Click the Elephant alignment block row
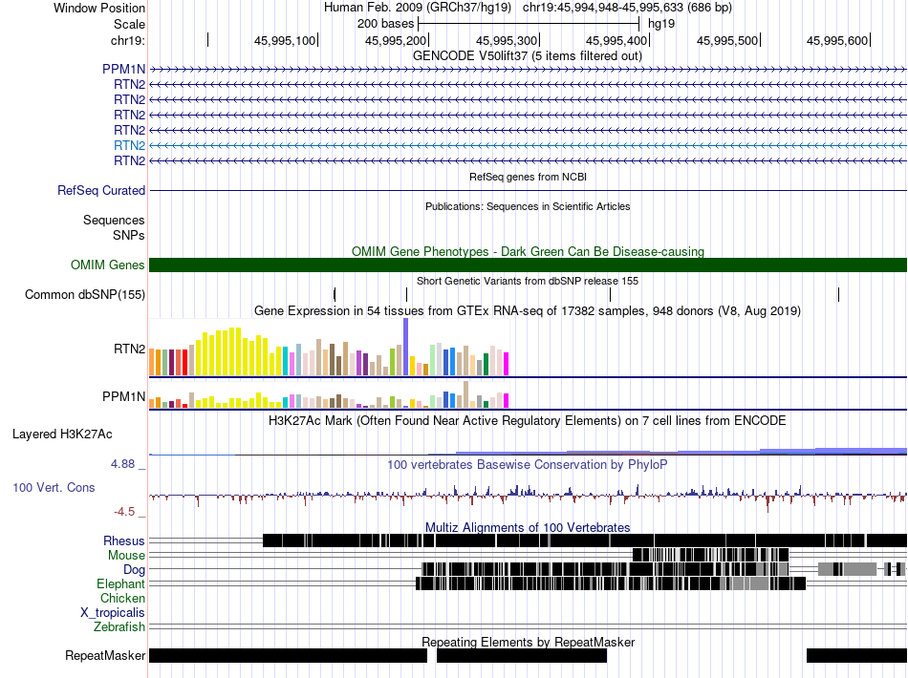Image resolution: width=908 pixels, height=678 pixels. coord(611,583)
